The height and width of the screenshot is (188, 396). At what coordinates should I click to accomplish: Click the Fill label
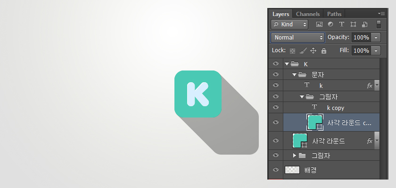pos(344,50)
